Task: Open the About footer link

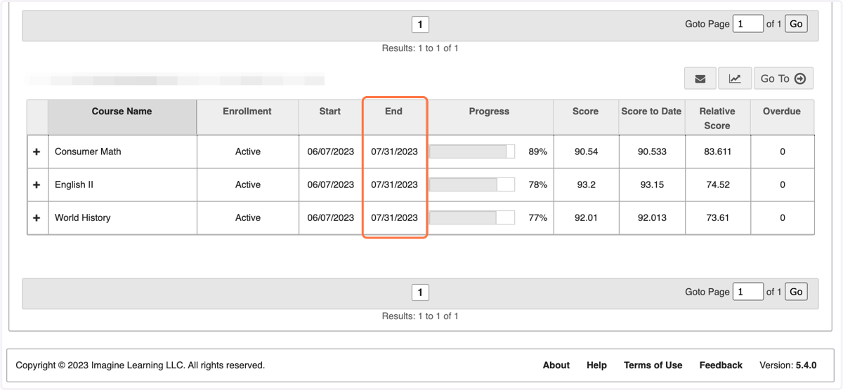Action: click(556, 365)
